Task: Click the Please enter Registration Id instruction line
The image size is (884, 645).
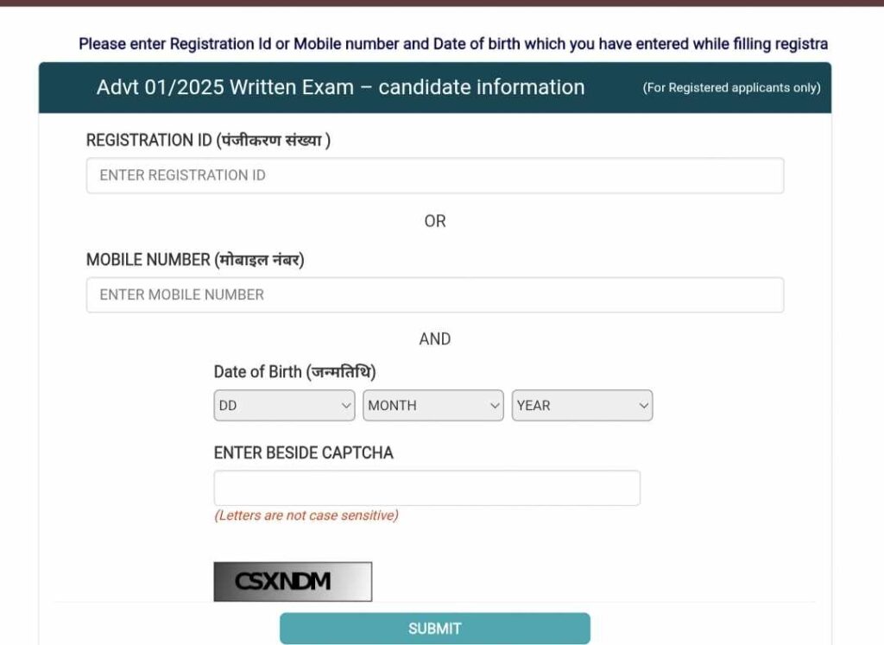Action: [x=453, y=44]
